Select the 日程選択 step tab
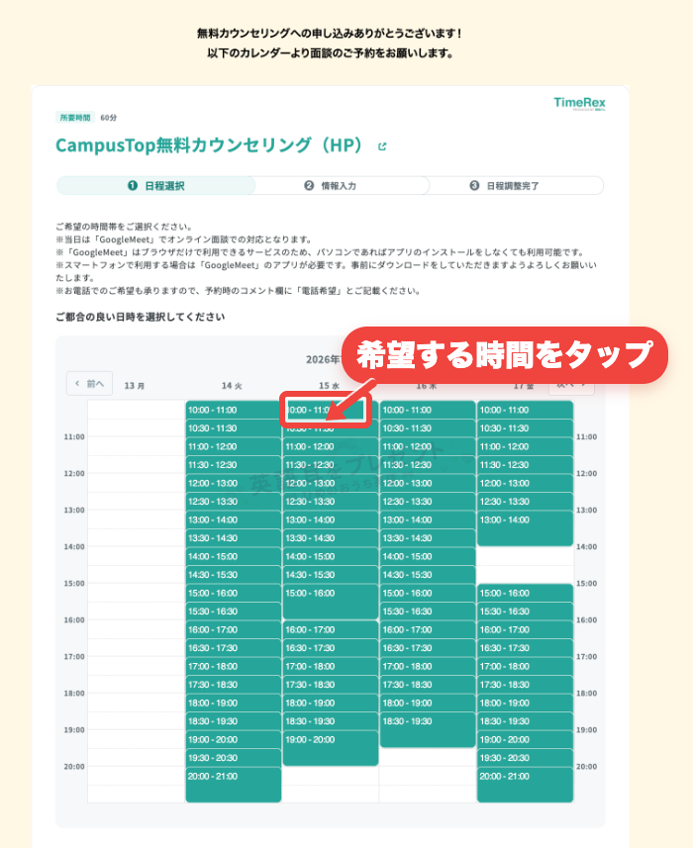The image size is (693, 848). point(155,185)
